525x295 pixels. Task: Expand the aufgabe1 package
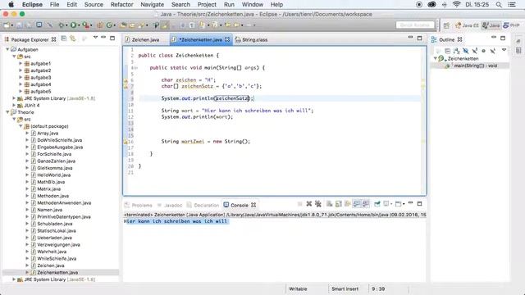pyautogui.click(x=21, y=63)
